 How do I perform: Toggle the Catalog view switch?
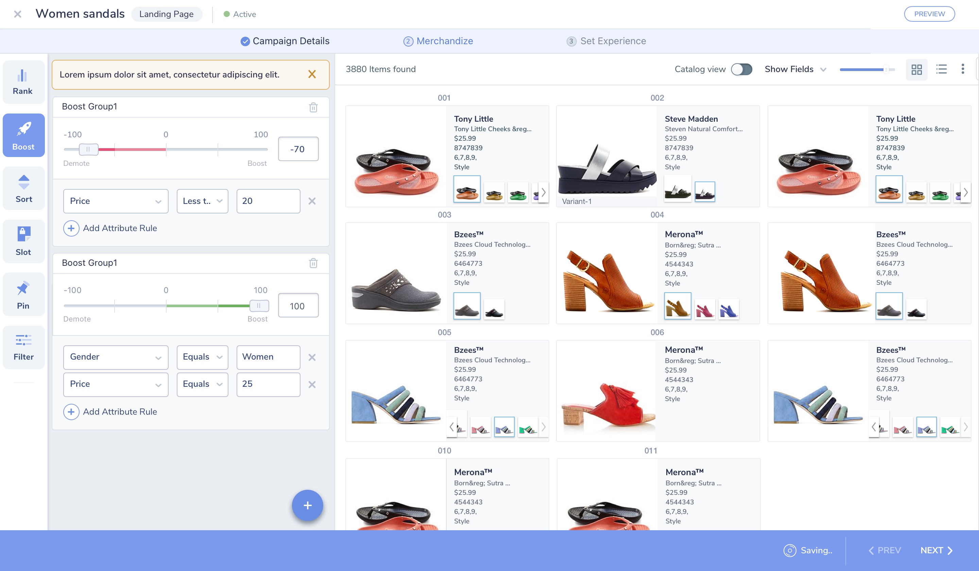(741, 69)
